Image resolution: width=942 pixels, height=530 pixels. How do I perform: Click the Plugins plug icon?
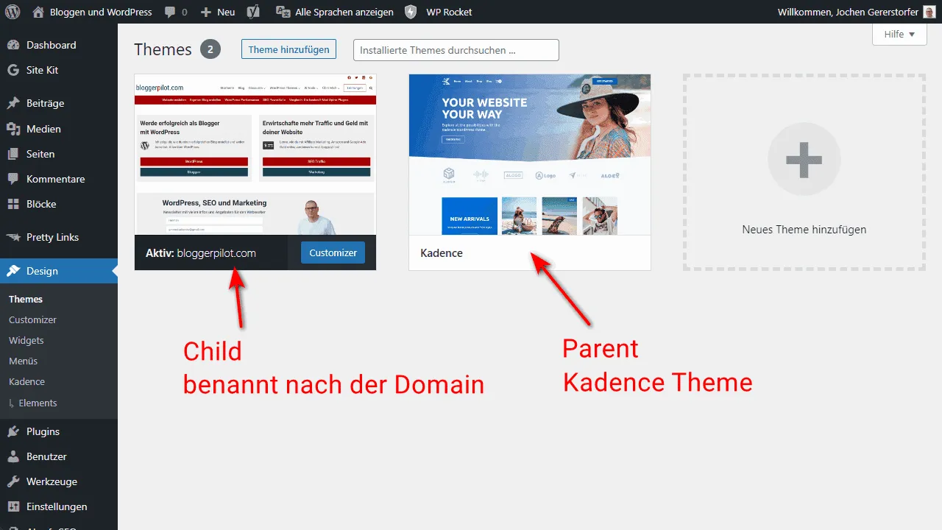pos(13,431)
